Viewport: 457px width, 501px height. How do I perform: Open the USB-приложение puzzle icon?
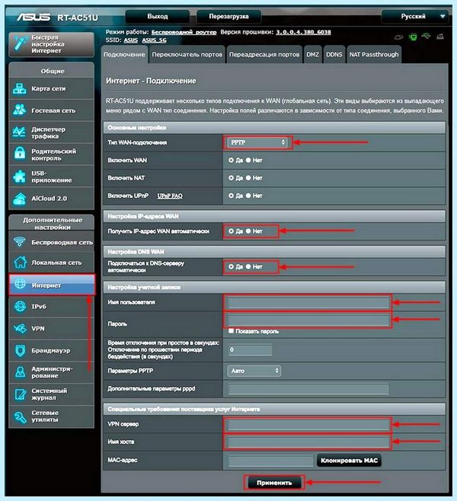pyautogui.click(x=20, y=177)
